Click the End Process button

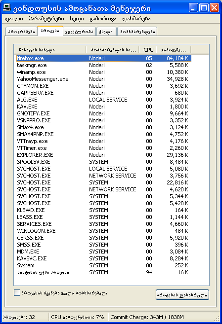pos(182,295)
